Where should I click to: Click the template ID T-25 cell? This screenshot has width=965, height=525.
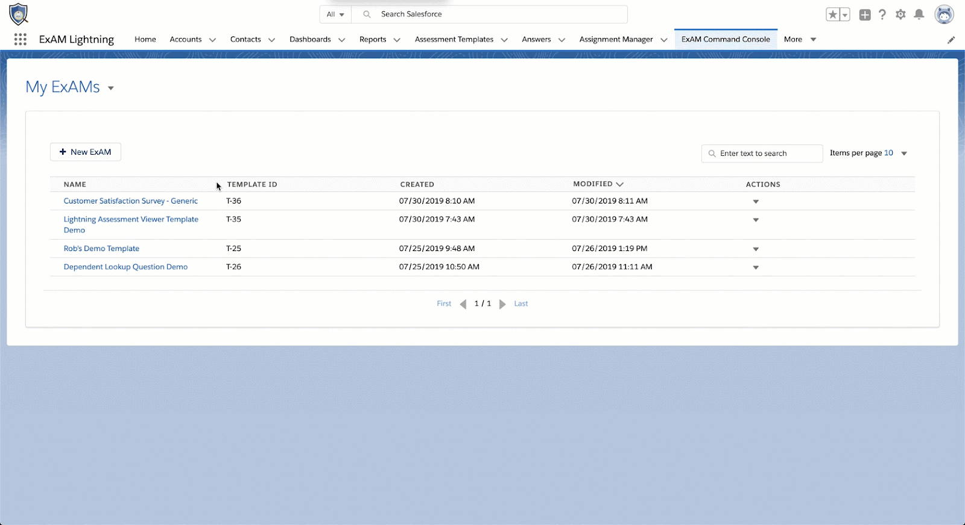[233, 249]
